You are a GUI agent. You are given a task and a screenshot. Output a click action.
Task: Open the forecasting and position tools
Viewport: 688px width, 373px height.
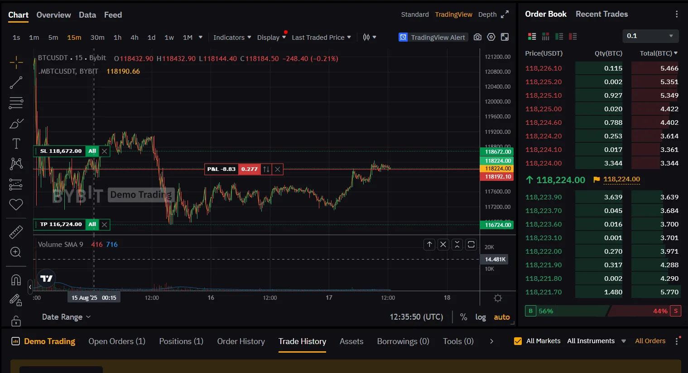16,184
